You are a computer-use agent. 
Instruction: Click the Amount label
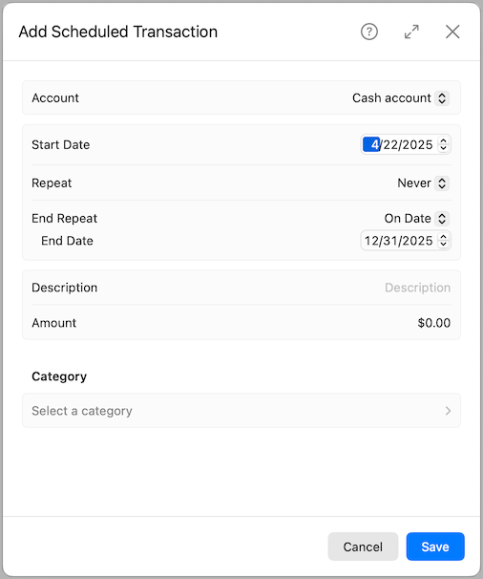click(53, 323)
